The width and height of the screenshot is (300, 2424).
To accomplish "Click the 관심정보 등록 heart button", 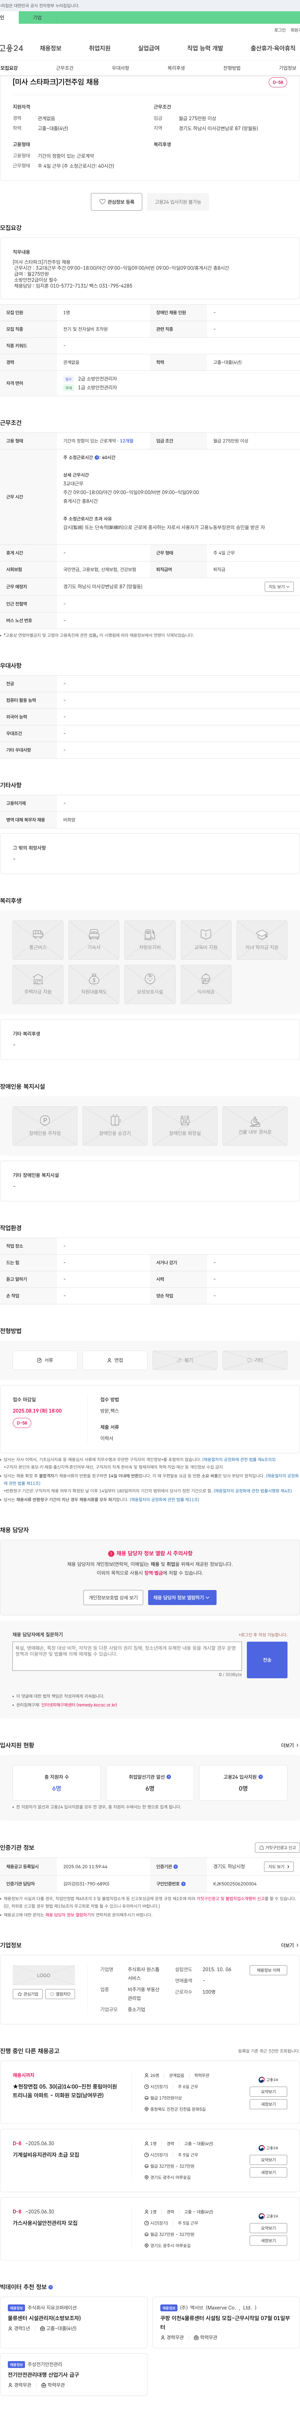I will pos(117,201).
